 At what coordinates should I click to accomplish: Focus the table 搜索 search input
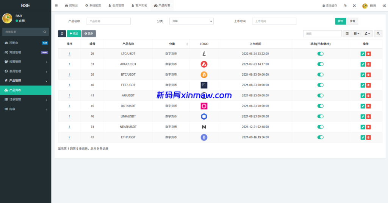[x=322, y=34]
